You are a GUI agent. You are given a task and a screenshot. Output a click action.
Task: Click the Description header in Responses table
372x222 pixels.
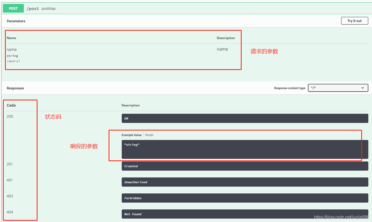[131, 105]
